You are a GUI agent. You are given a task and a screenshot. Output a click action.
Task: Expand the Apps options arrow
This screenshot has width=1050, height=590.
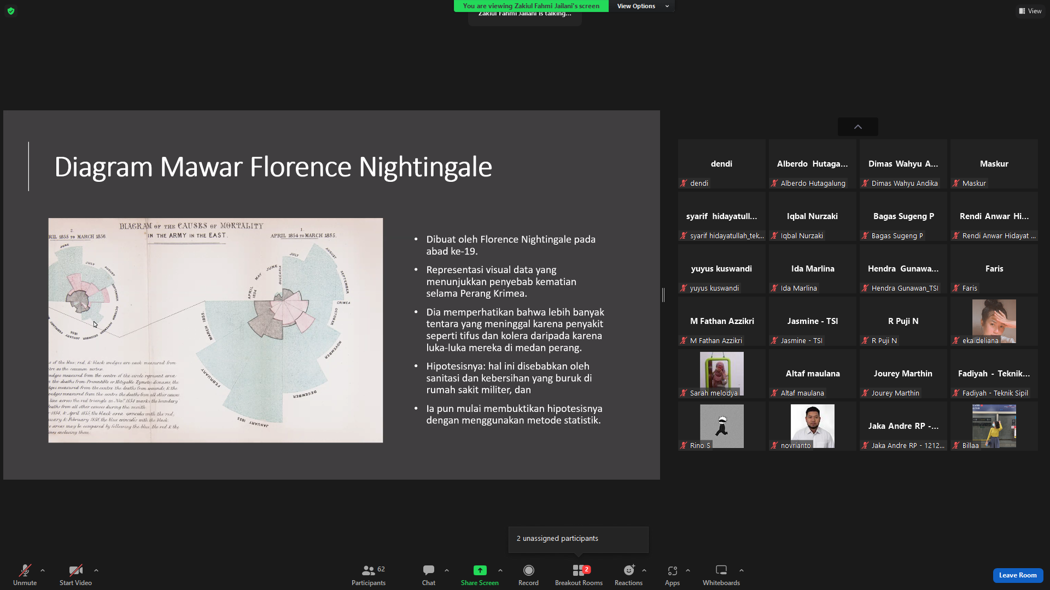[688, 570]
